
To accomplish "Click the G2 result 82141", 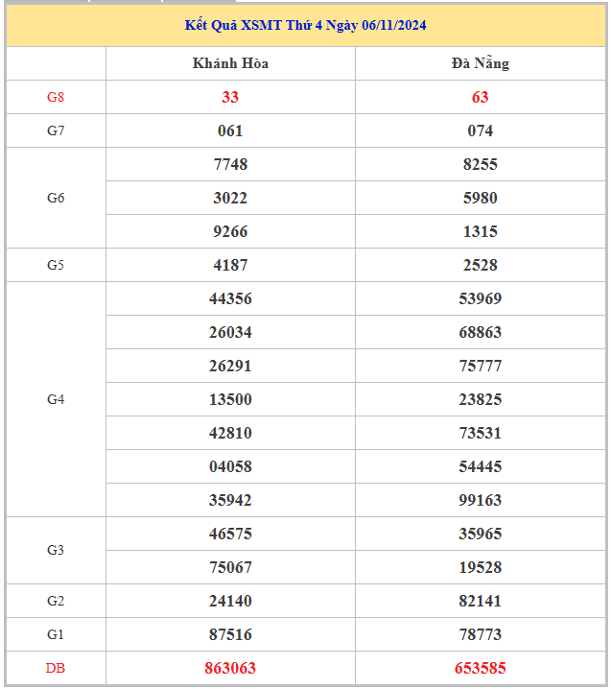I will point(480,601).
